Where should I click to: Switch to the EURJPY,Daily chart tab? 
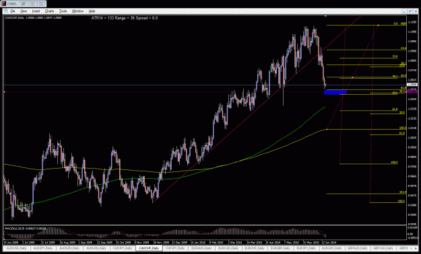[306, 248]
